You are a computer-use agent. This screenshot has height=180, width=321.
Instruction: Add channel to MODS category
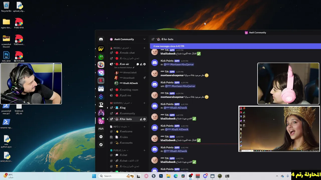click(144, 48)
